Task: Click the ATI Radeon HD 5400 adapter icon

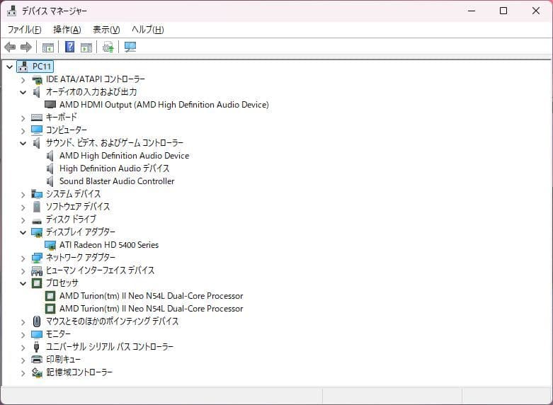Action: coord(50,245)
